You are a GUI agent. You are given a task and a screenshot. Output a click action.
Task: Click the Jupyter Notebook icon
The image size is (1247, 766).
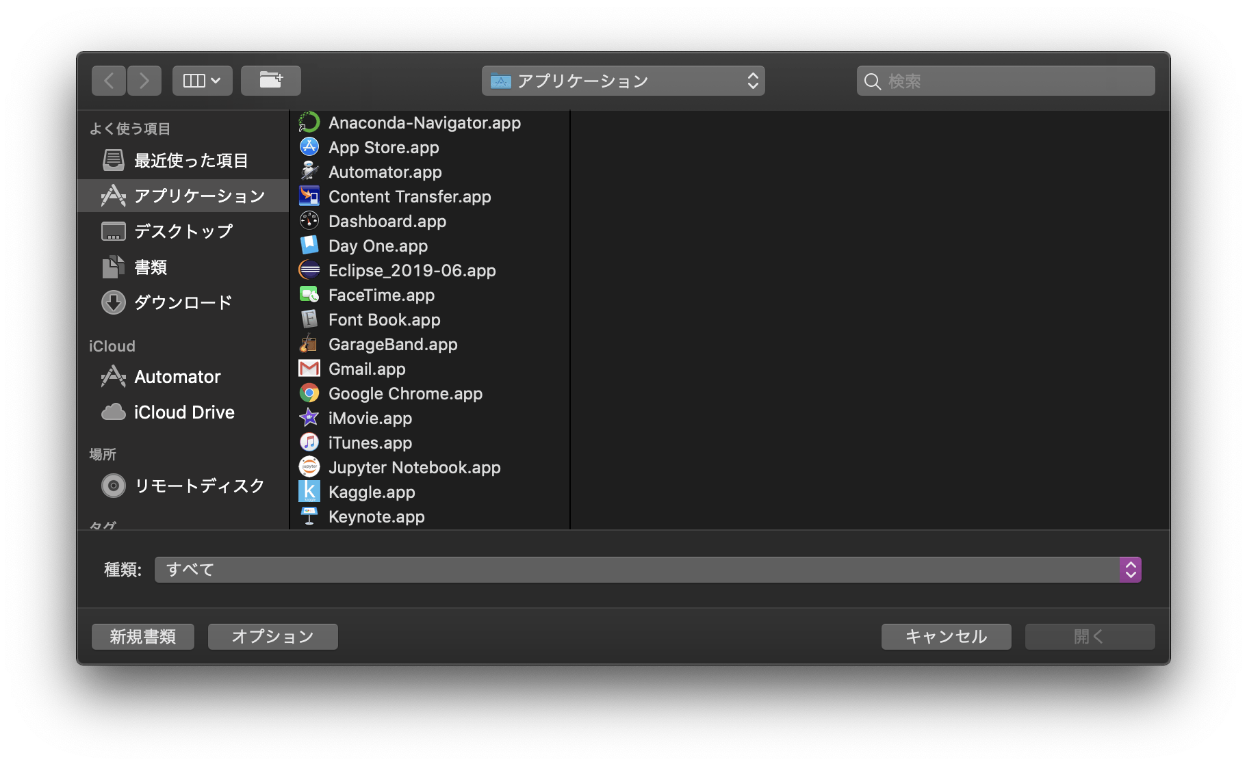click(309, 467)
